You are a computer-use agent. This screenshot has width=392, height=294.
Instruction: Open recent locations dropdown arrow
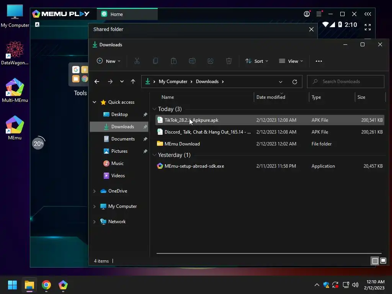pos(122,82)
